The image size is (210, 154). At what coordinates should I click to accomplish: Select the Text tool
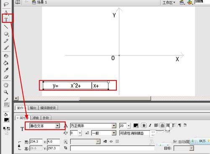click(x=6, y=19)
